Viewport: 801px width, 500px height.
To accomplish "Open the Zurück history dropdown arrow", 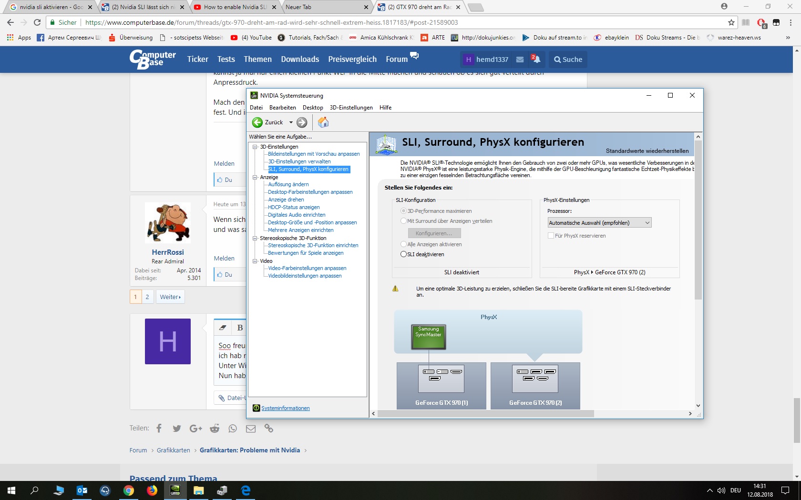I will click(x=291, y=122).
